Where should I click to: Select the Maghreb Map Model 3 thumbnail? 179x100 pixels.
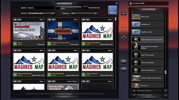tap(97, 31)
